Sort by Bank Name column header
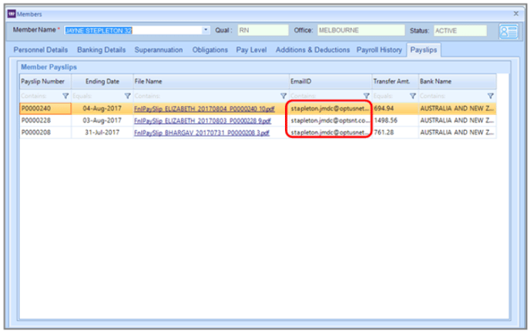This screenshot has width=530, height=332. tap(458, 82)
